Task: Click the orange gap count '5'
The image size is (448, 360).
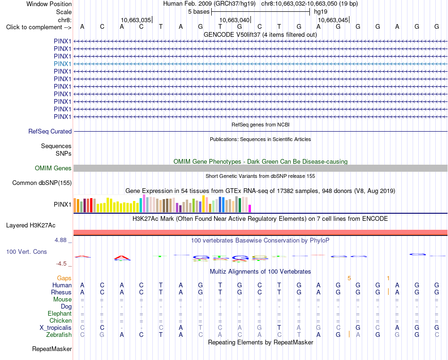Action: 349,278
